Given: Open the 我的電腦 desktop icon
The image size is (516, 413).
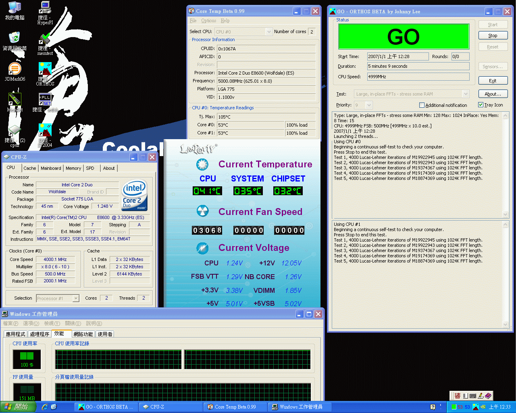Looking at the screenshot, I should tap(15, 11).
